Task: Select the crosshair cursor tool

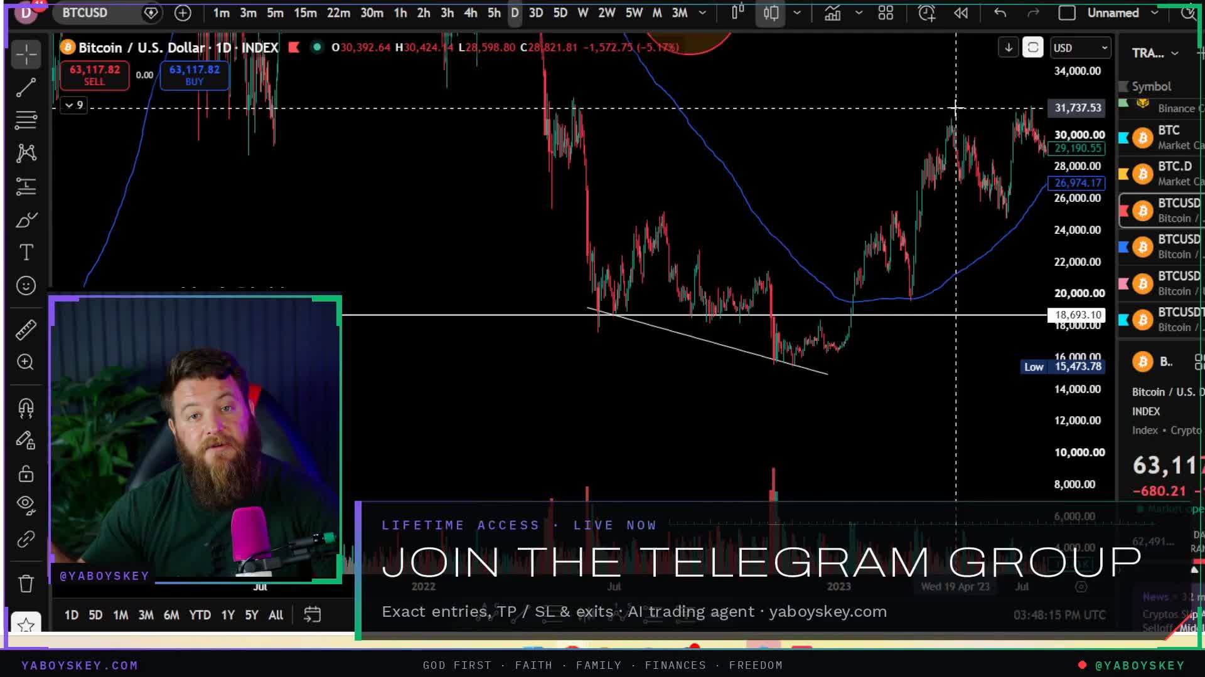Action: [26, 55]
